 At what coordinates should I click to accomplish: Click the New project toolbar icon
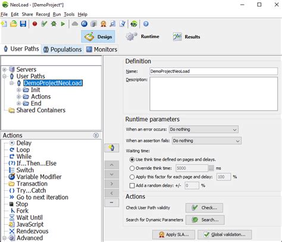pos(4,24)
